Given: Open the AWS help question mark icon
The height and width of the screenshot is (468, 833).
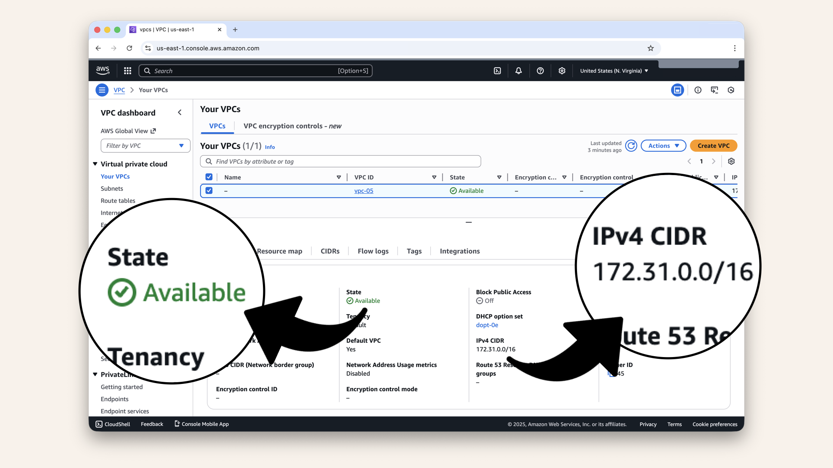Looking at the screenshot, I should click(540, 70).
